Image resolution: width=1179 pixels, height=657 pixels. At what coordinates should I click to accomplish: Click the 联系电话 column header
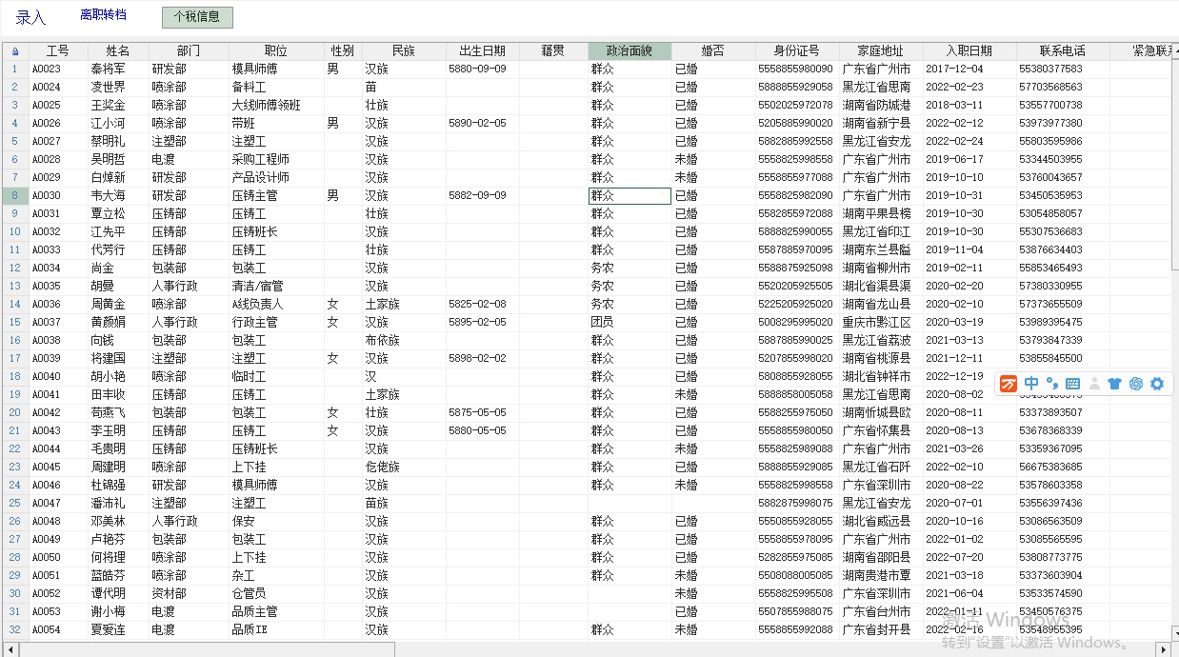(x=1062, y=51)
